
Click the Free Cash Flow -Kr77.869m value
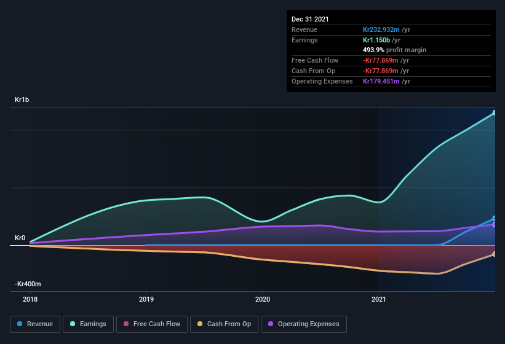click(x=381, y=60)
